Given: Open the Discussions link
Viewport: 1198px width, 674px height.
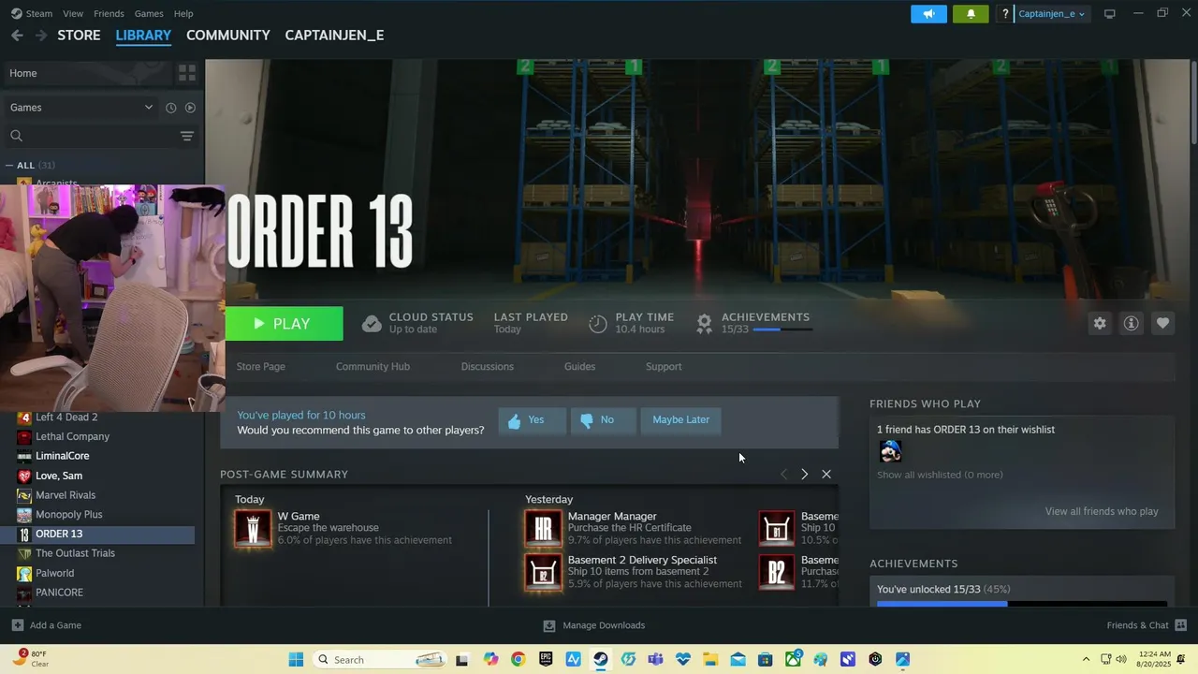Looking at the screenshot, I should [x=488, y=367].
